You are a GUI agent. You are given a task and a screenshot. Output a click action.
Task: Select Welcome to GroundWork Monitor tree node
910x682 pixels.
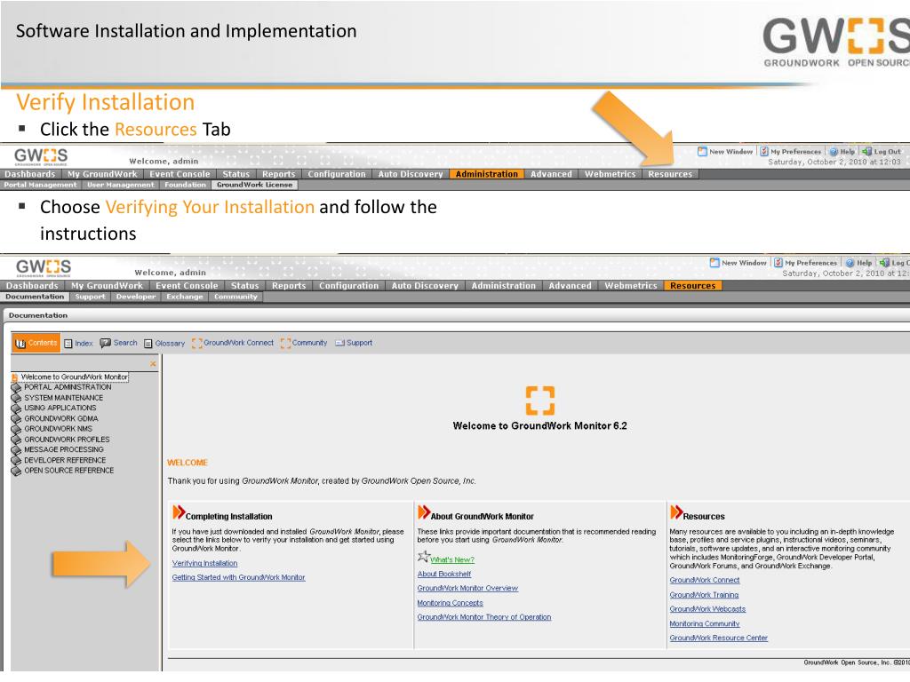75,377
